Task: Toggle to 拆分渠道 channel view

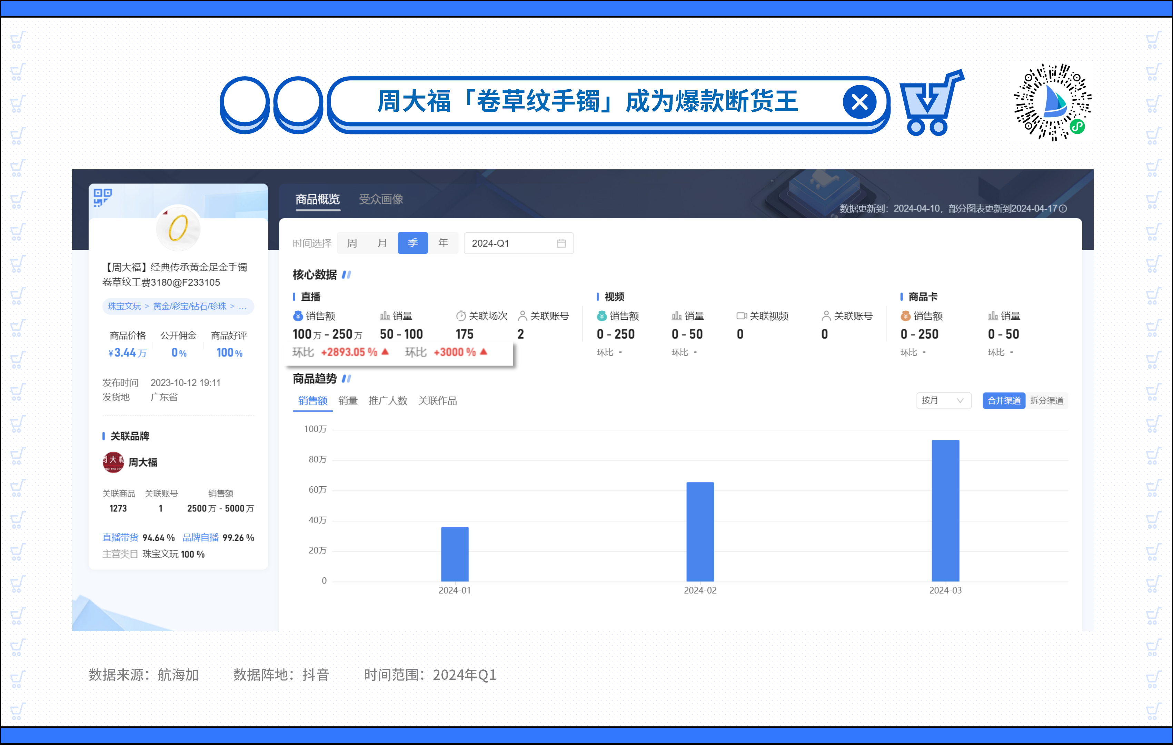Action: click(x=1046, y=400)
